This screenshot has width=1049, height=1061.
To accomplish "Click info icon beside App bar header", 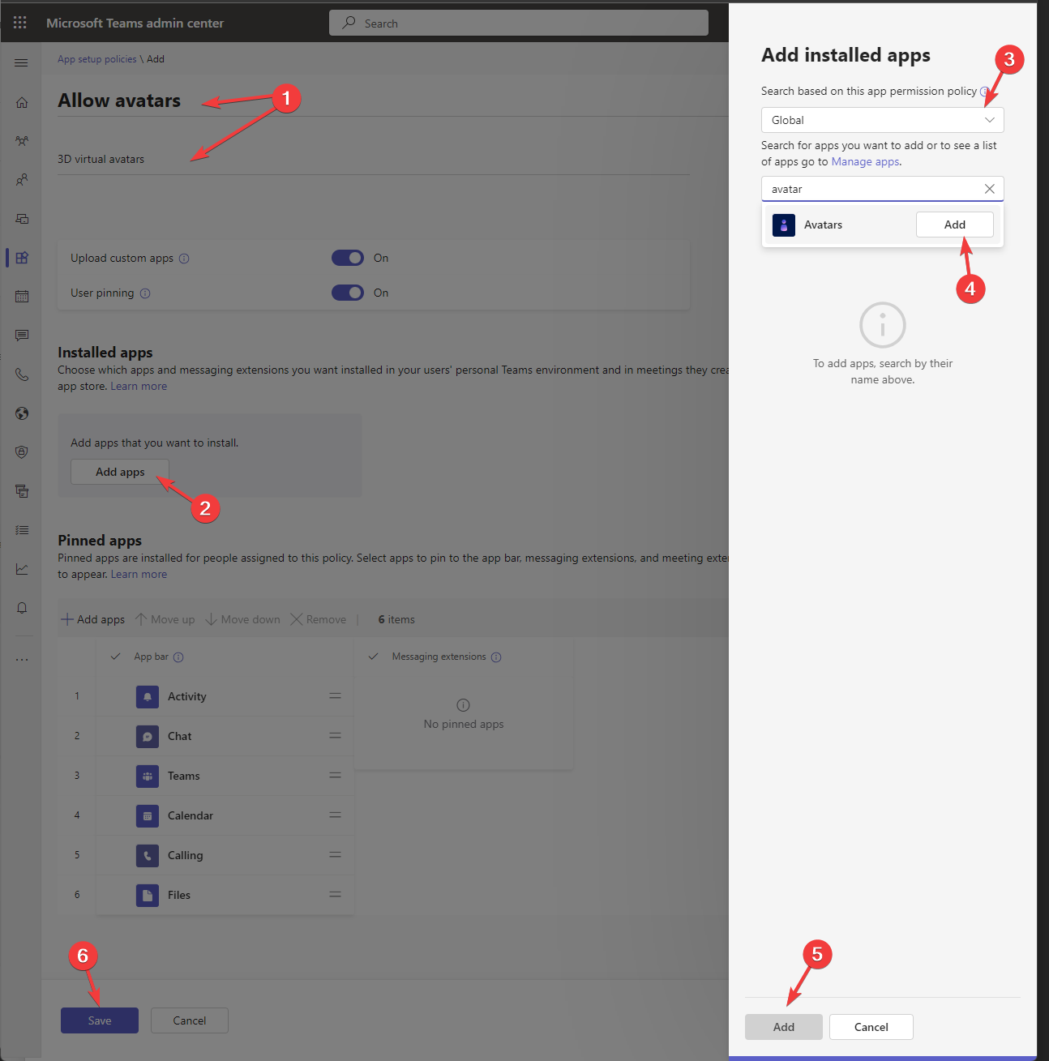I will pyautogui.click(x=178, y=657).
